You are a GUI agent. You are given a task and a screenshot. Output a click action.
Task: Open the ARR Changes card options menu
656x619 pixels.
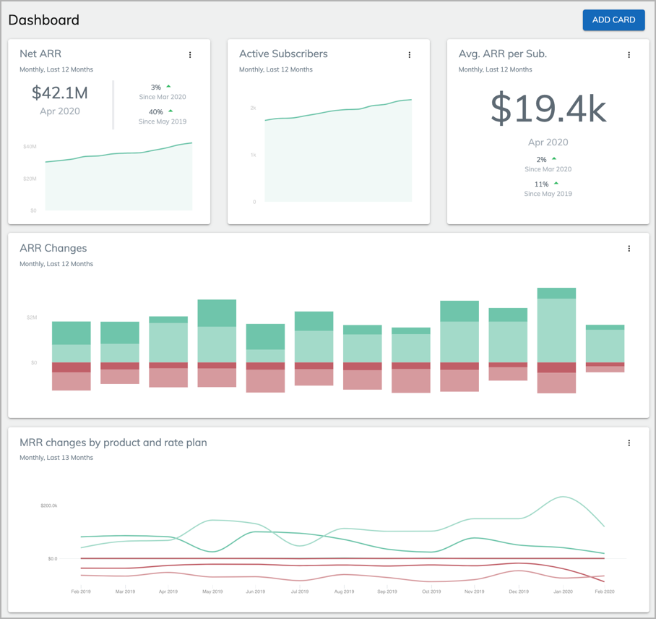[x=629, y=248]
